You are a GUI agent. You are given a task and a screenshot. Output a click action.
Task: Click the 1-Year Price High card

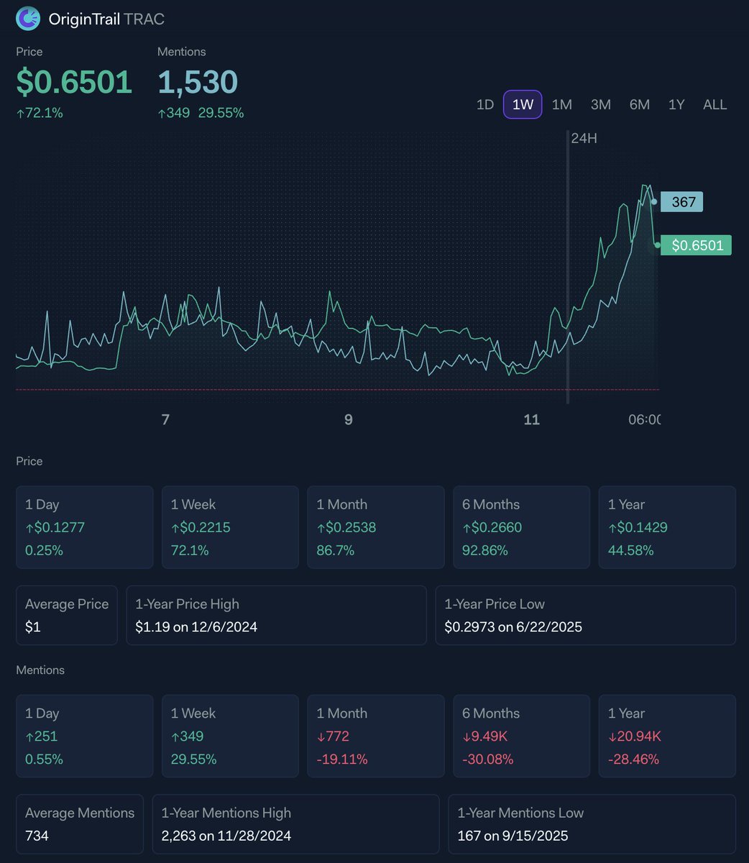pyautogui.click(x=277, y=615)
